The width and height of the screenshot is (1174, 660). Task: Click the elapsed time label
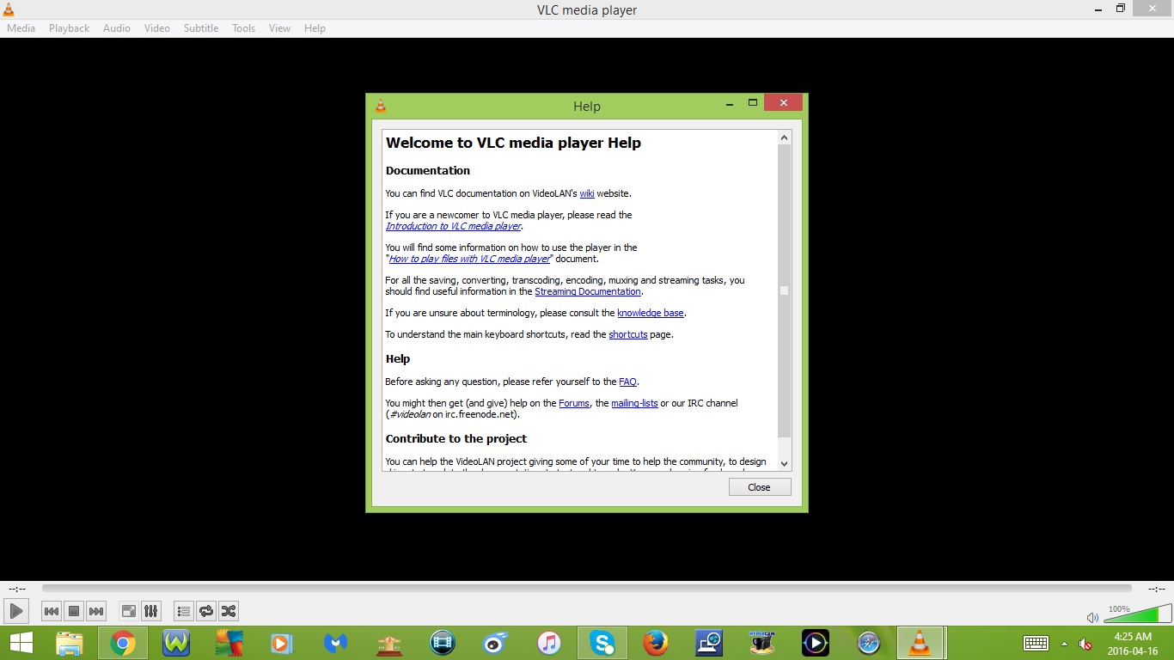[16, 589]
